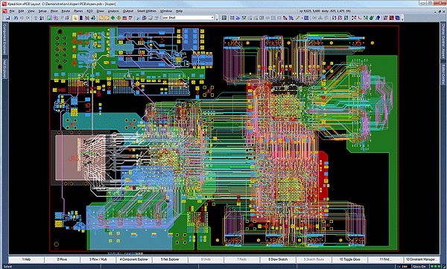Activate the yellow selection arrow tool
This screenshot has height=269, width=447.
75,18
